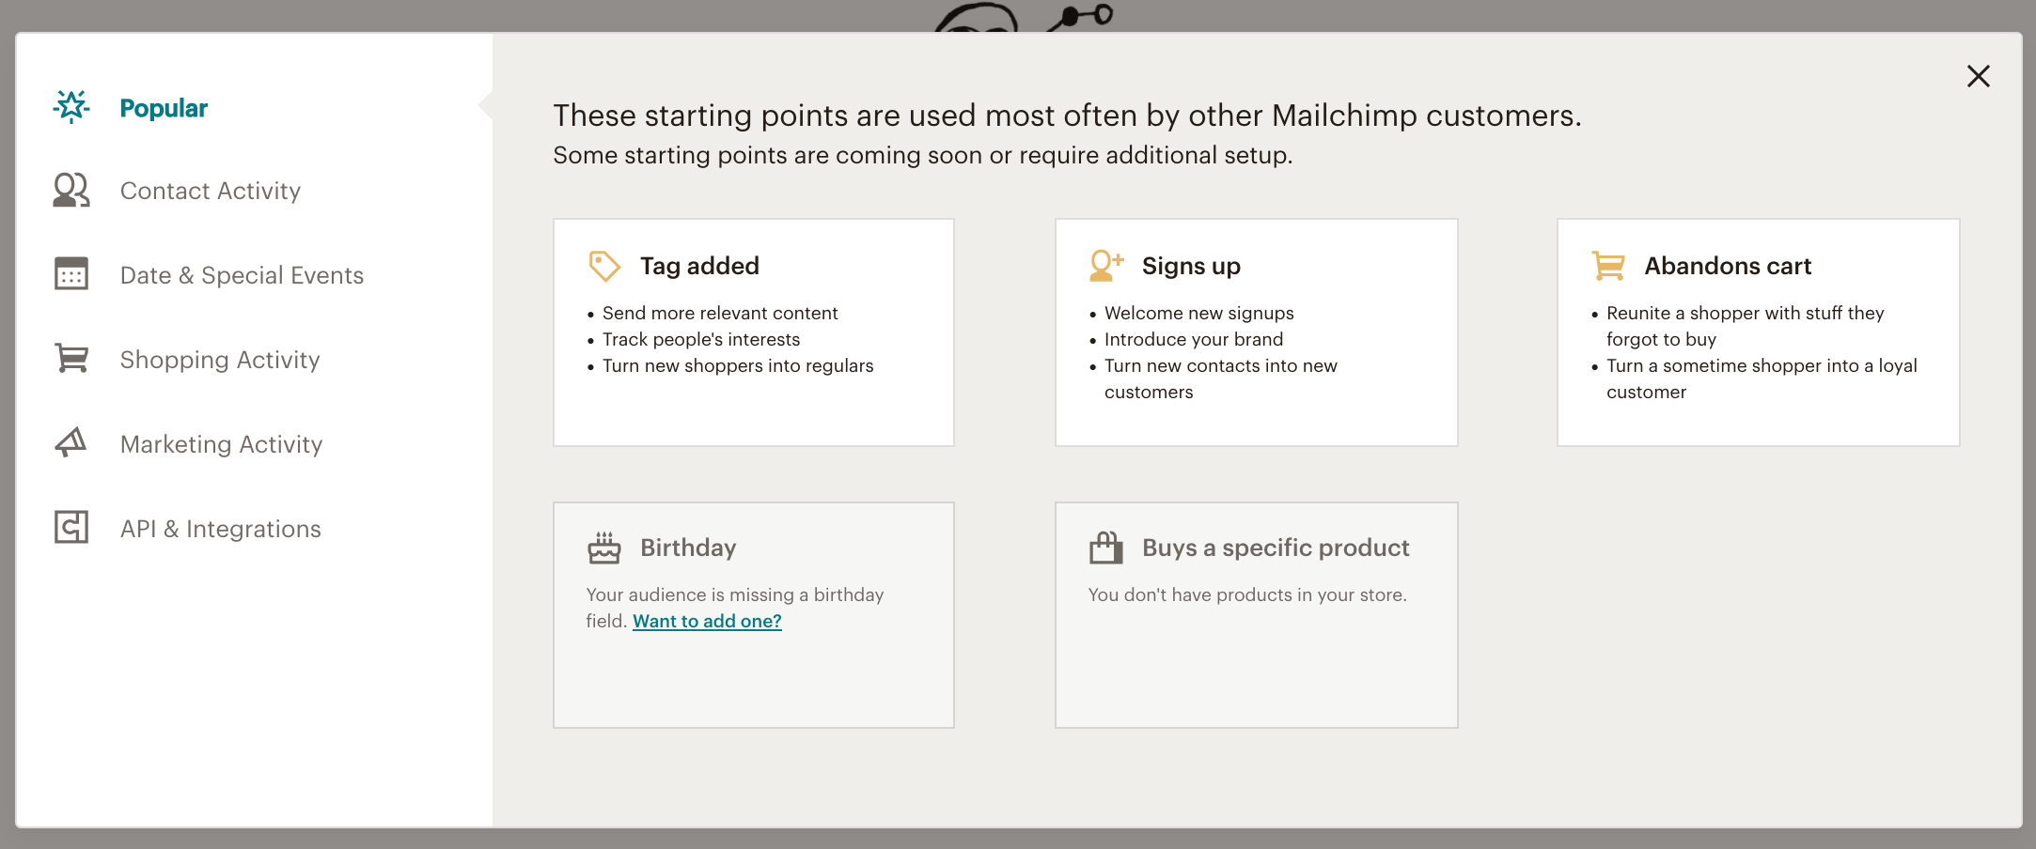Follow the "Want to add one?" link
This screenshot has width=2036, height=849.
coord(707,622)
